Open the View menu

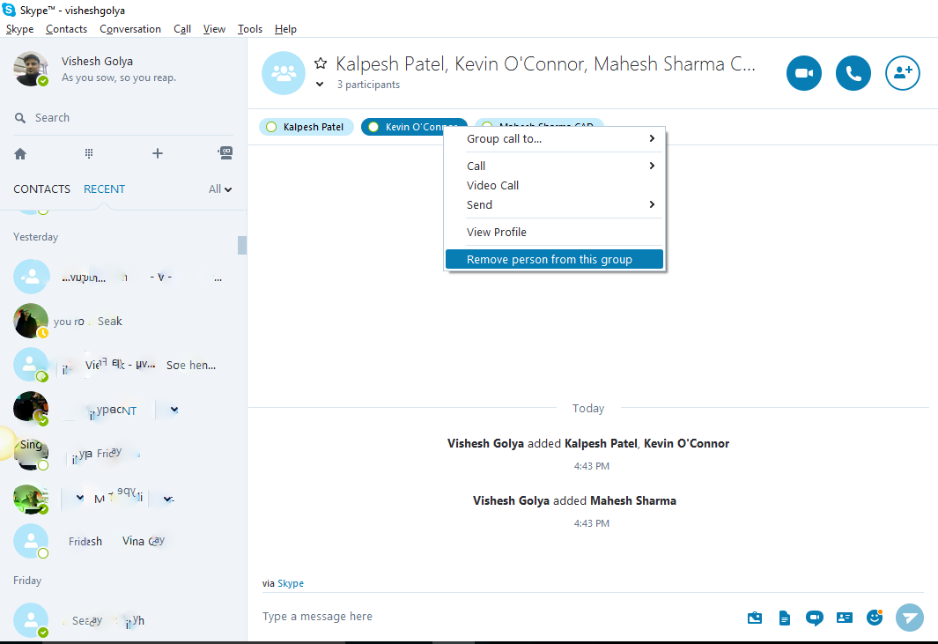(214, 29)
